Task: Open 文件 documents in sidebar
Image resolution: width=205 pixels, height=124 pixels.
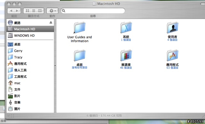Action: (30, 90)
